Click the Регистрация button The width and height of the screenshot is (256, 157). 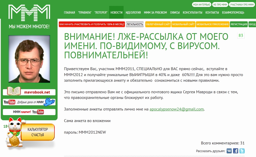[x=239, y=24]
